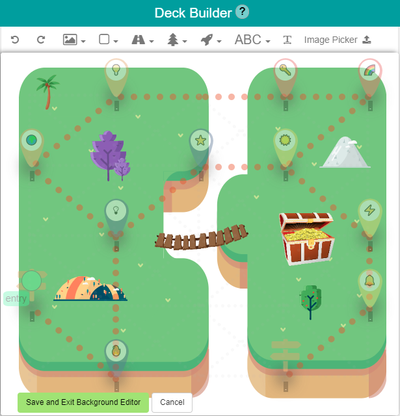
Task: Open the background image picture icon
Action: coord(70,40)
